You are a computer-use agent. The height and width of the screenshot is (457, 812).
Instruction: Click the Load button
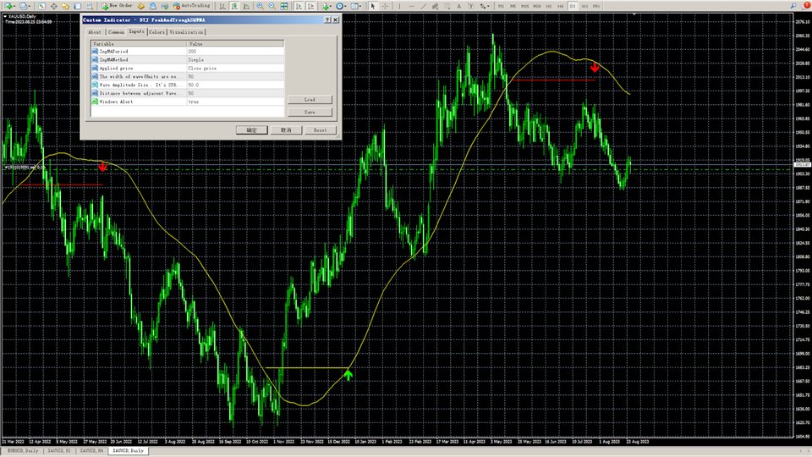click(310, 100)
